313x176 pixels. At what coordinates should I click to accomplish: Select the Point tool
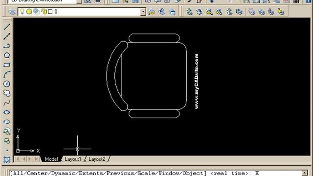coord(7,150)
